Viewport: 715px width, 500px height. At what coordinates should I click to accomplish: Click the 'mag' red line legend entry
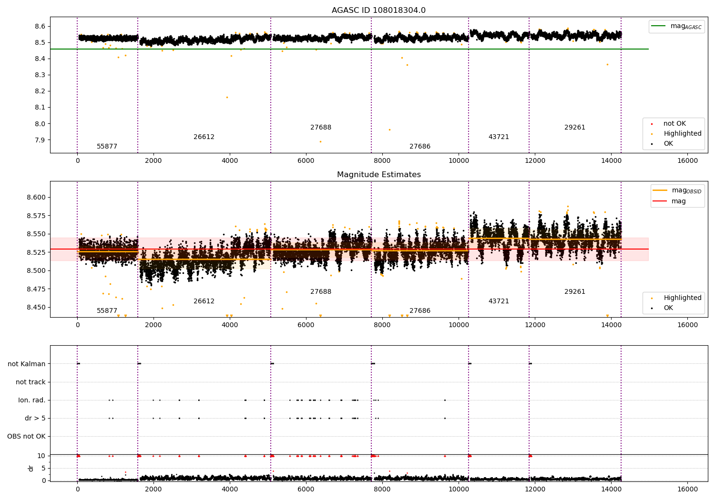point(678,201)
